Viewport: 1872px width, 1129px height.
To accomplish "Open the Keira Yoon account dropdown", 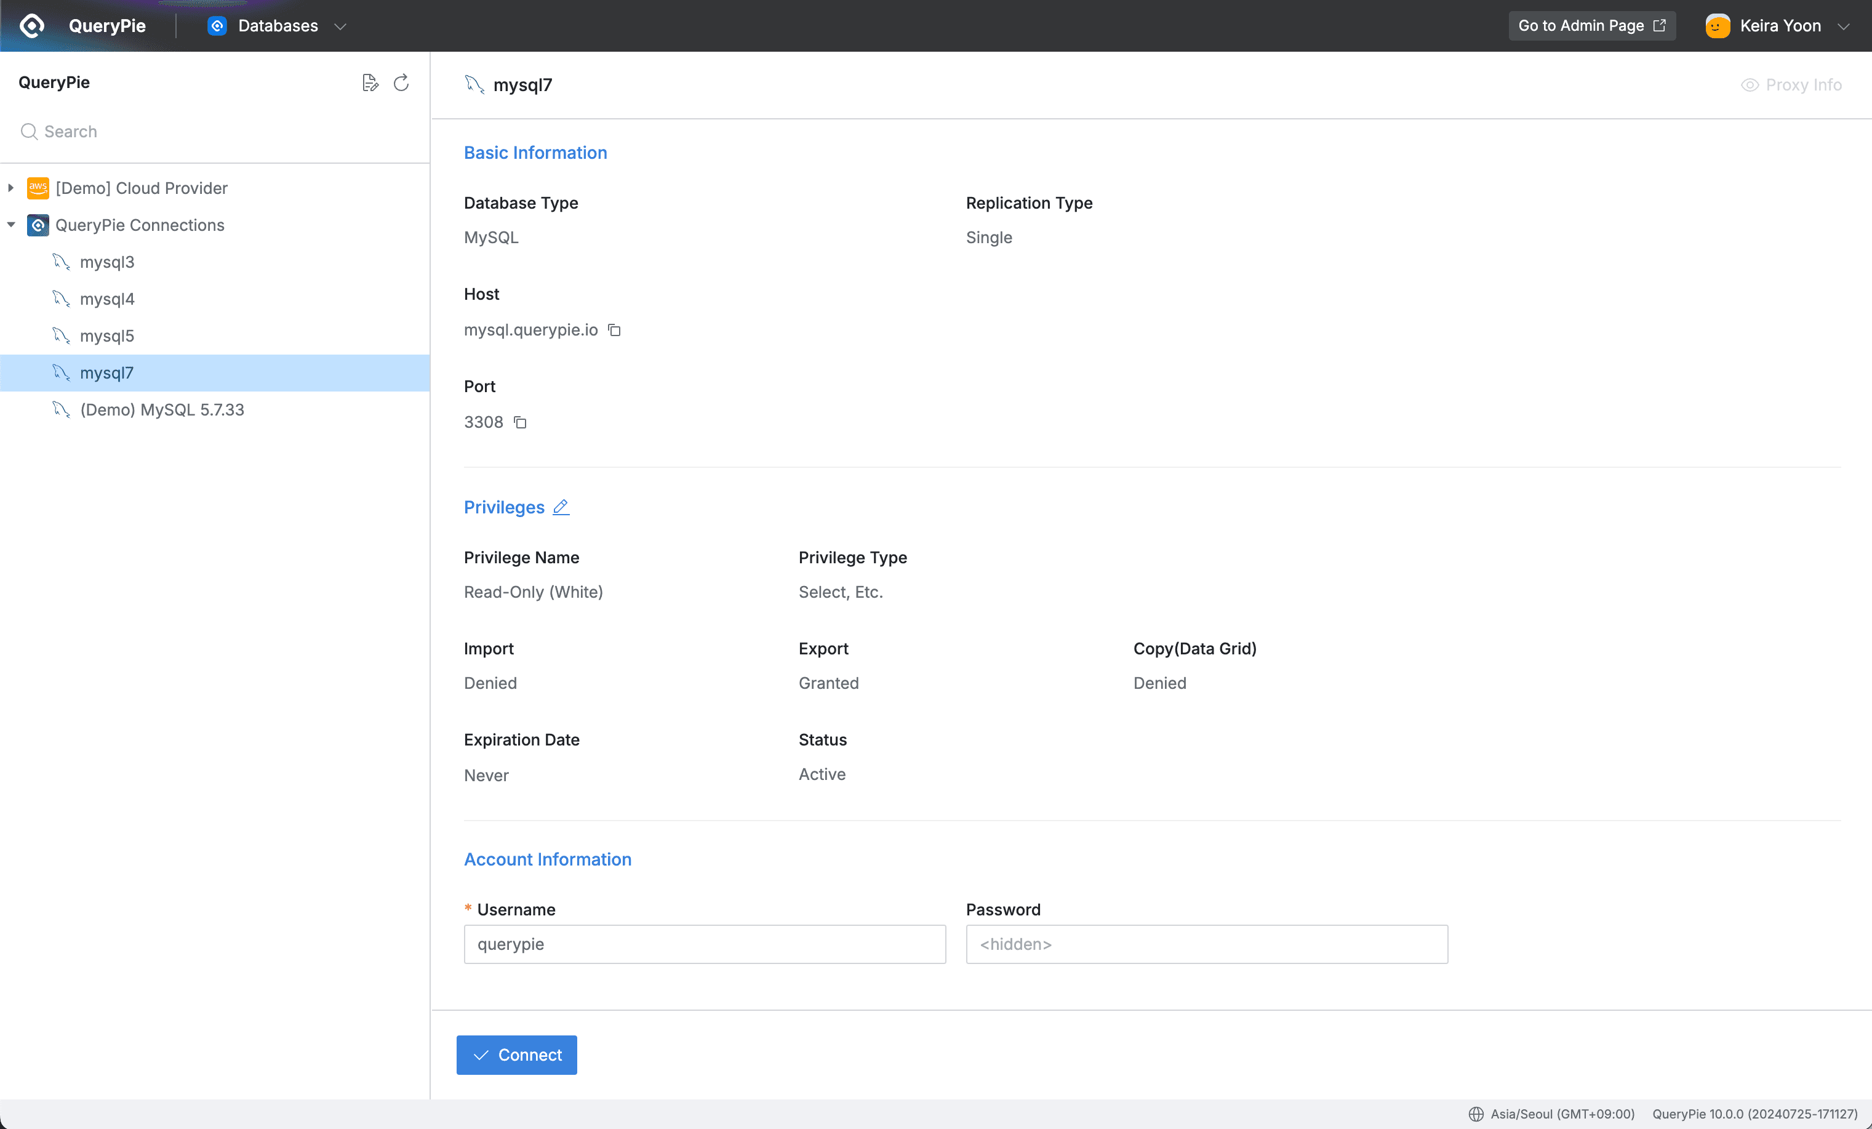I will tap(1846, 25).
